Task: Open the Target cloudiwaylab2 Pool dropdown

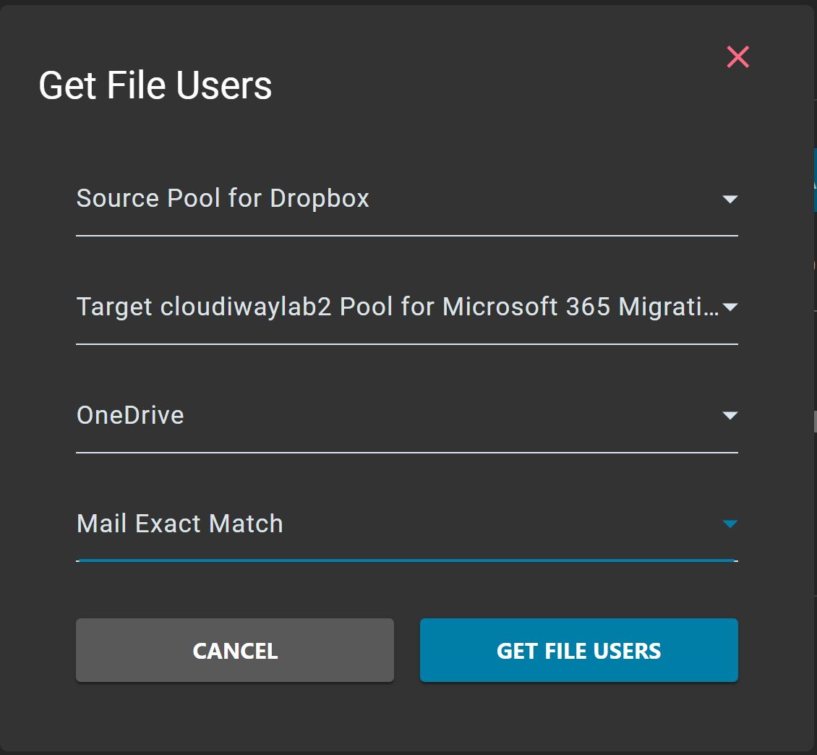Action: [x=407, y=307]
